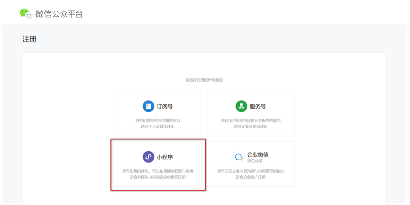Click text 适合有服务内容的企业和组织注册
Screen dimensions: 410x205
point(158,177)
